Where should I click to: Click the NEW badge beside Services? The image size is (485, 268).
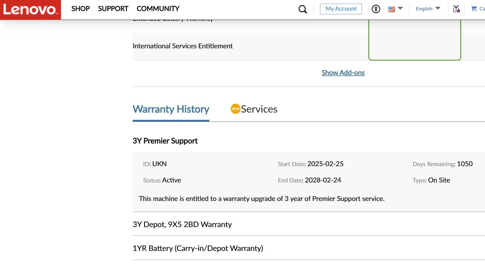(x=235, y=109)
